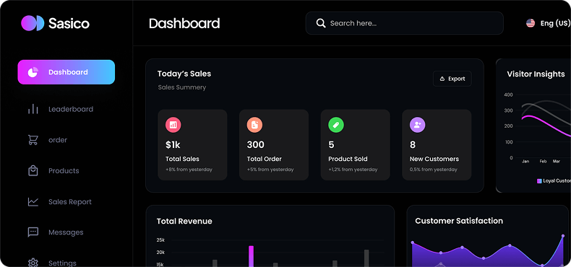Click the Feb month label
The height and width of the screenshot is (267, 571).
pos(543,161)
